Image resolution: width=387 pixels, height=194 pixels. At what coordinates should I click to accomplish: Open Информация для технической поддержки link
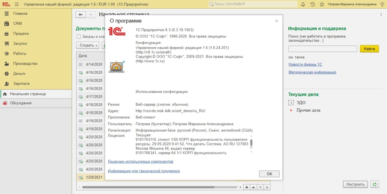pos(144,171)
